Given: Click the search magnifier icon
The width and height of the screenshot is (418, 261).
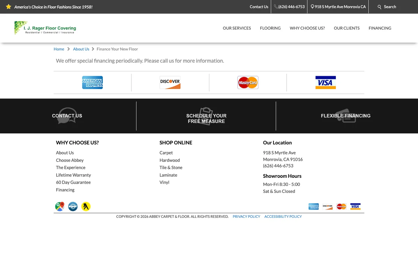Looking at the screenshot, I should tap(380, 7).
